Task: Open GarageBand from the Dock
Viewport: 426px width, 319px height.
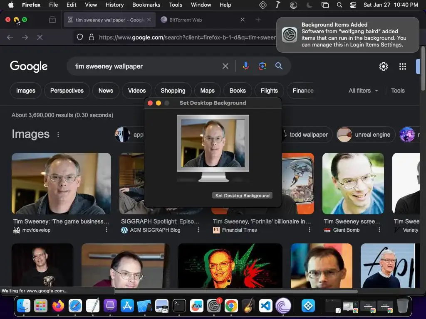Action: pos(248,306)
